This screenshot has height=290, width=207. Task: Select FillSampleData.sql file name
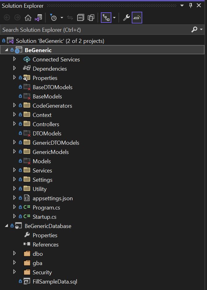tap(55, 281)
